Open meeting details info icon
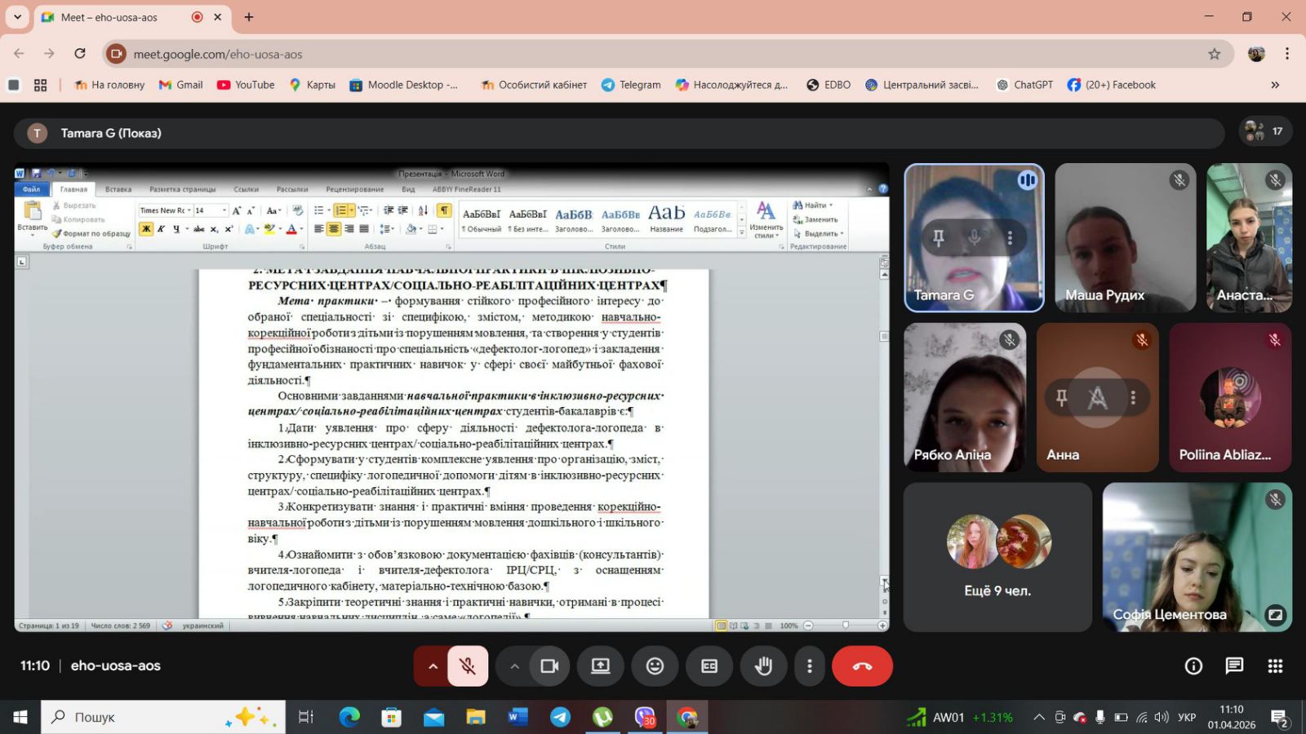Image resolution: width=1306 pixels, height=734 pixels. [1193, 666]
